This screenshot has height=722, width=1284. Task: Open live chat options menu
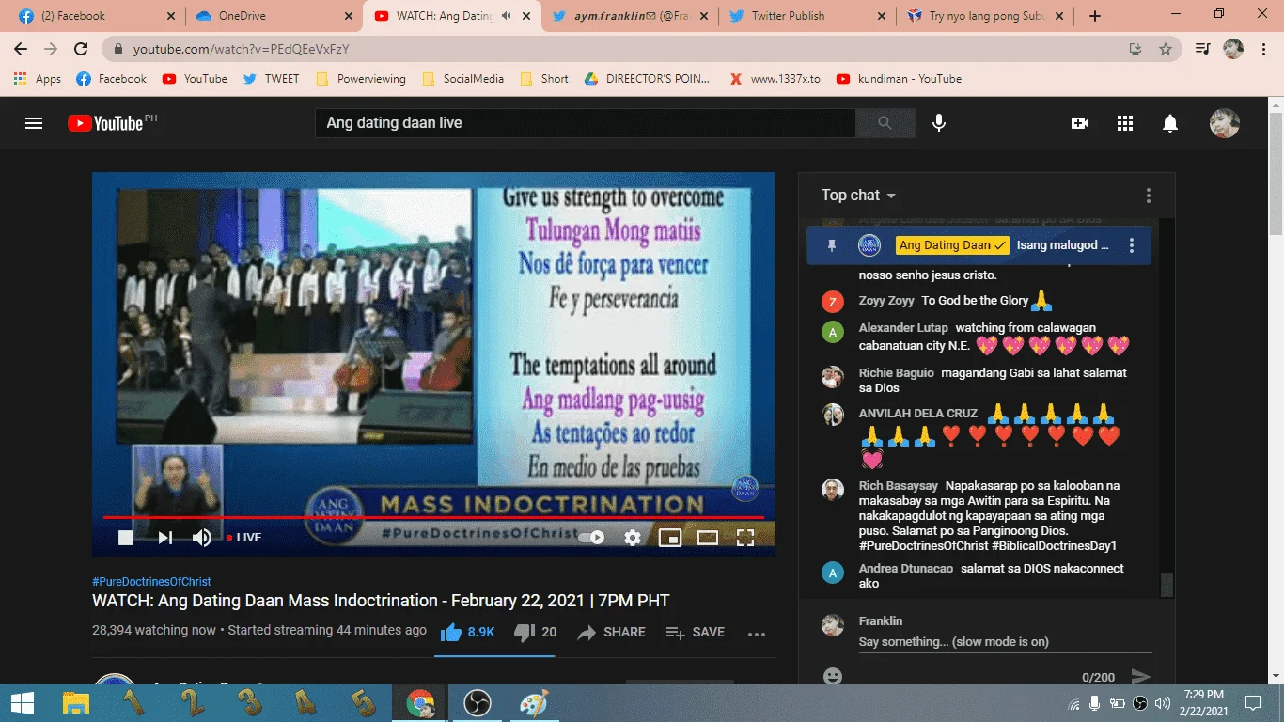point(1148,196)
